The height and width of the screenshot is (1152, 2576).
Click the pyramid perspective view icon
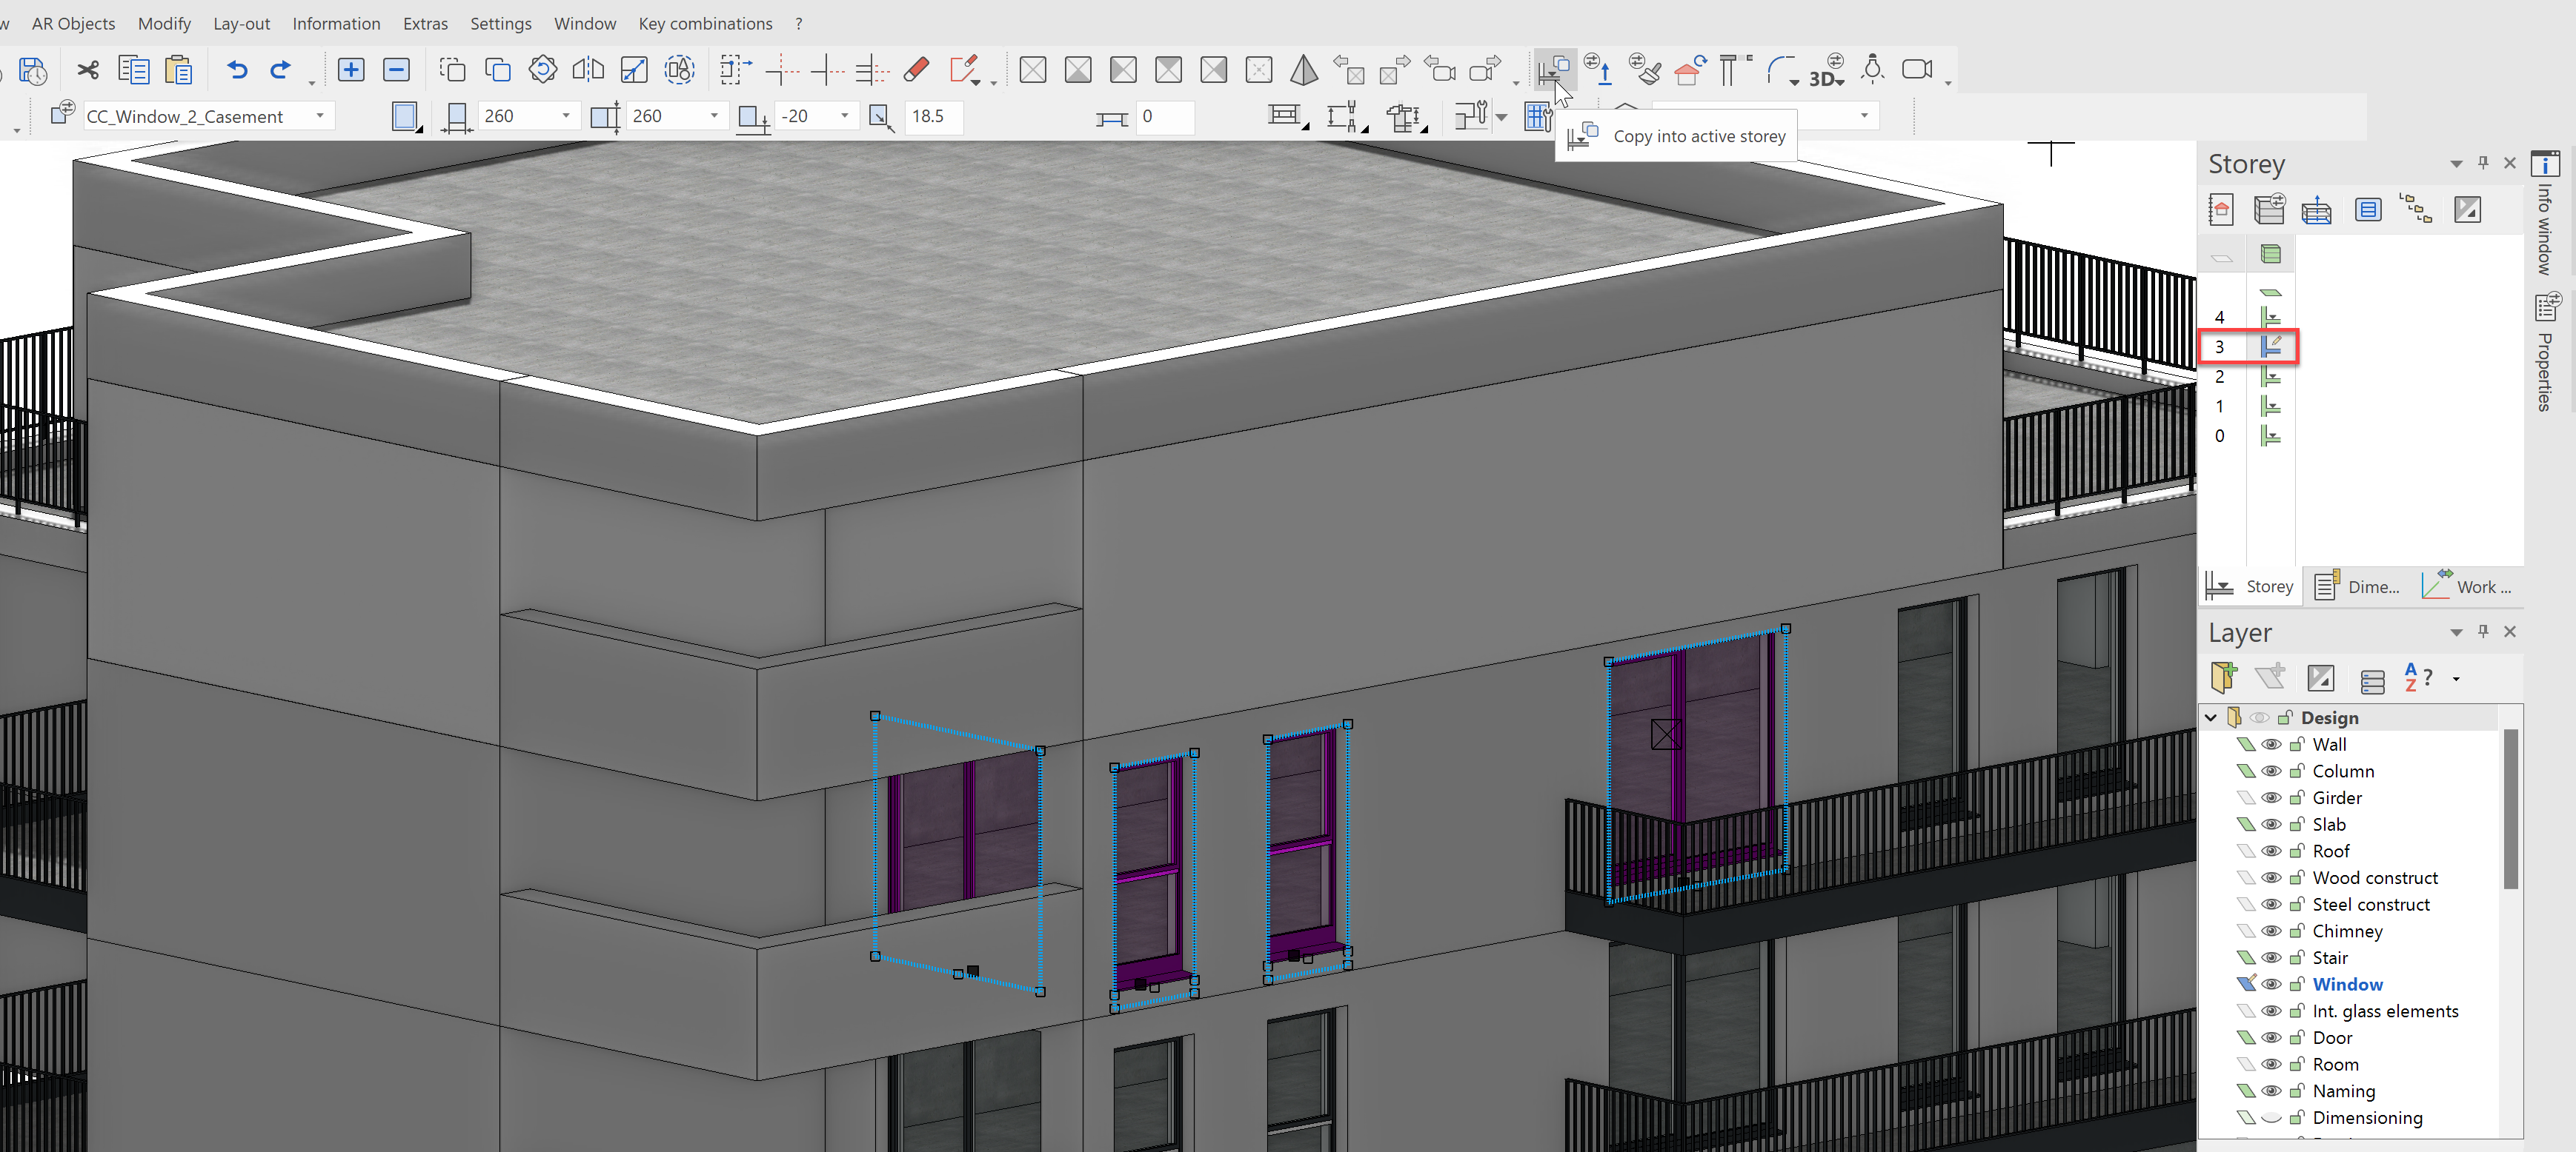point(1304,70)
